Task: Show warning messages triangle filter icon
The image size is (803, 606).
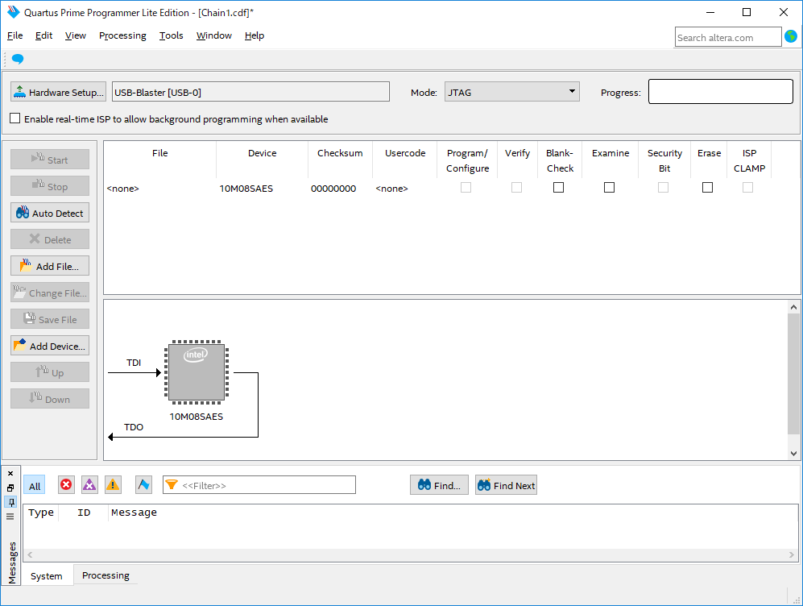Action: coord(113,484)
